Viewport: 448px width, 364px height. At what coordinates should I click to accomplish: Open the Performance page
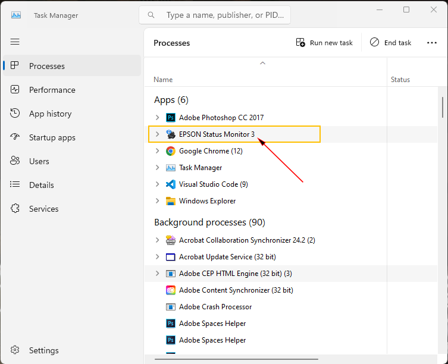(52, 90)
